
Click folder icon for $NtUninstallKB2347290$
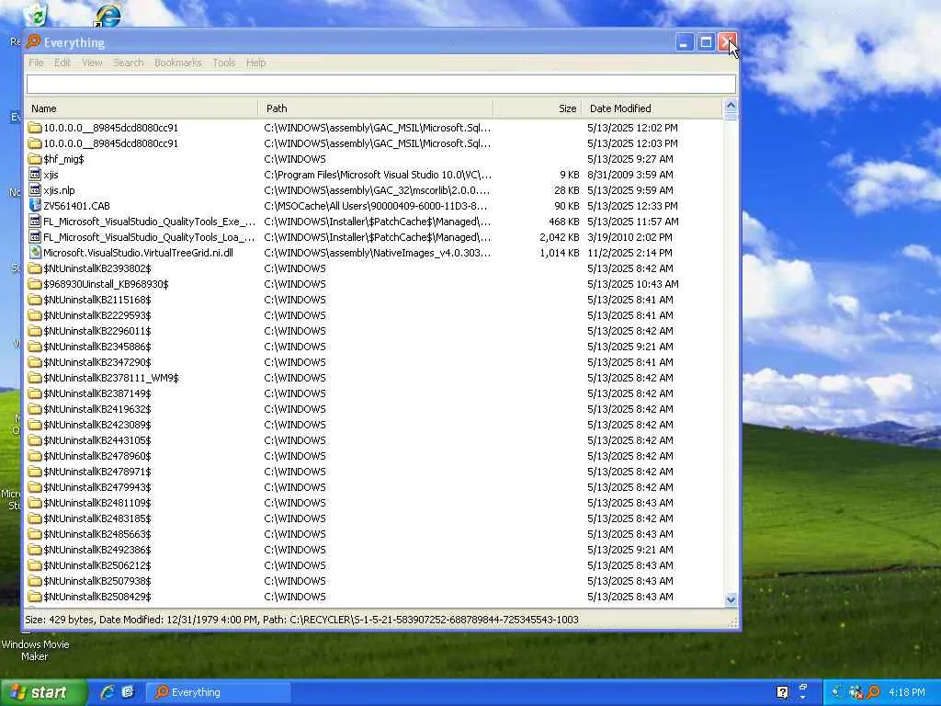click(35, 362)
